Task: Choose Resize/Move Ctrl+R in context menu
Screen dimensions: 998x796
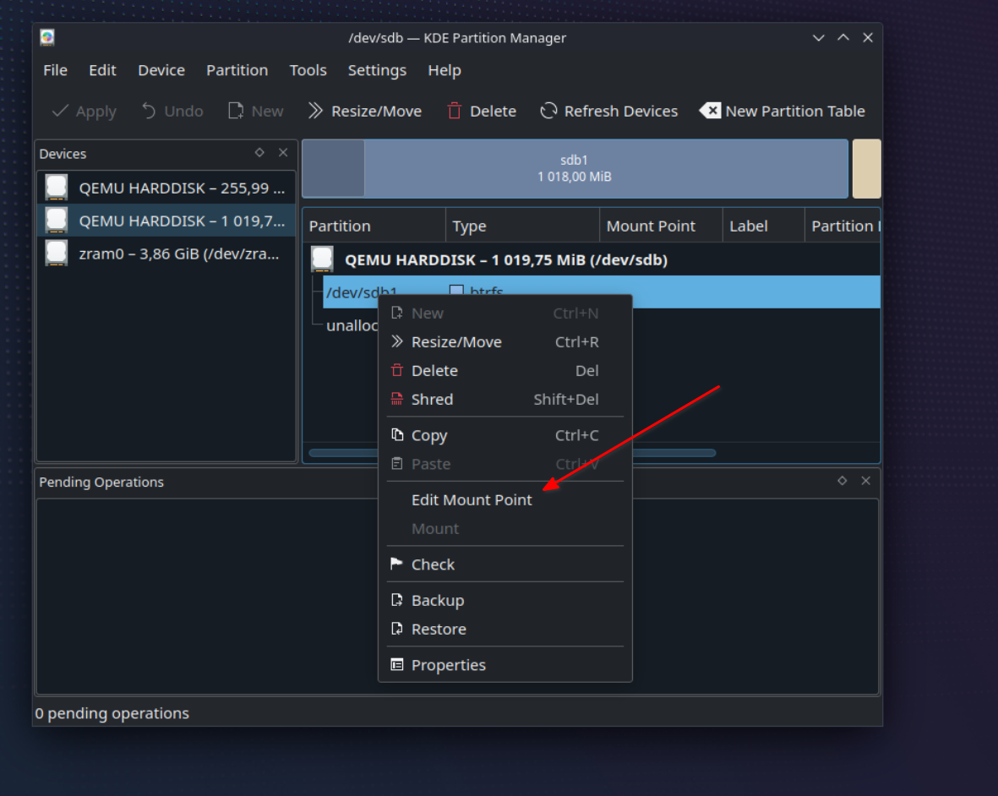Action: pyautogui.click(x=504, y=341)
